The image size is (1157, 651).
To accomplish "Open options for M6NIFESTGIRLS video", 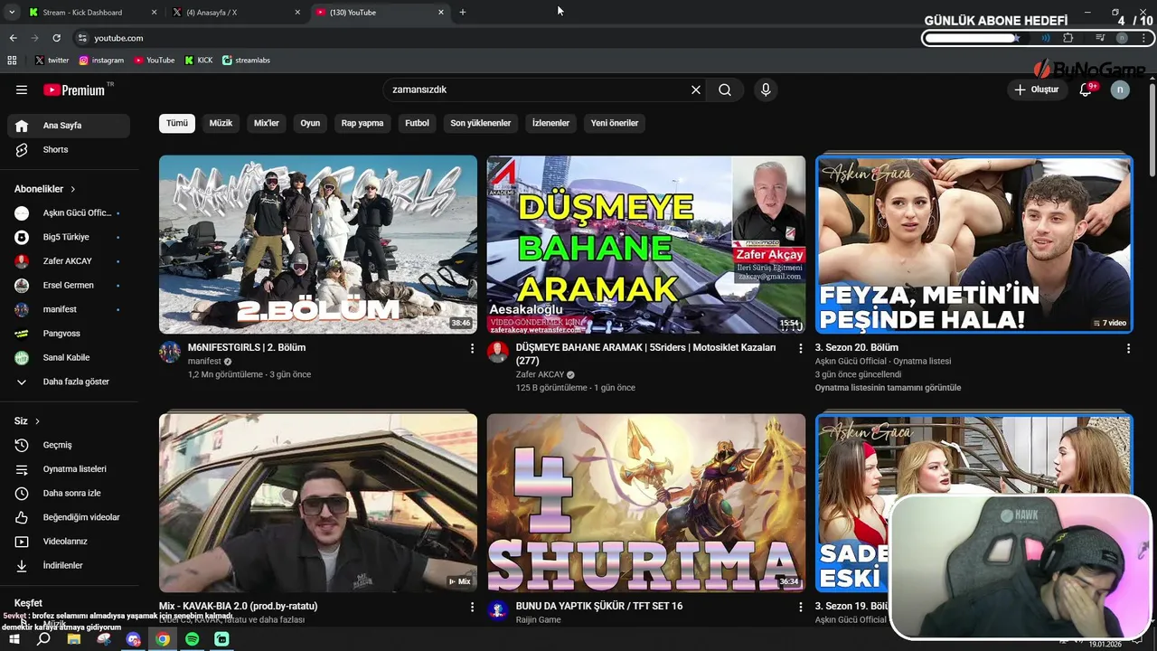I will (472, 348).
